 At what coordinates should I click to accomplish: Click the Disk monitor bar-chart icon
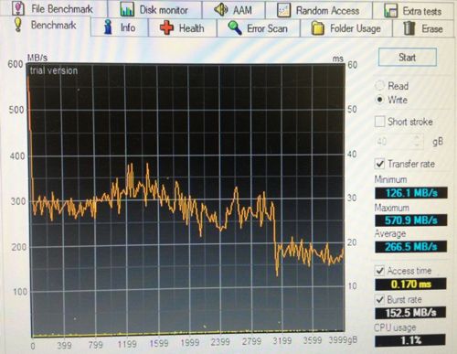(127, 10)
